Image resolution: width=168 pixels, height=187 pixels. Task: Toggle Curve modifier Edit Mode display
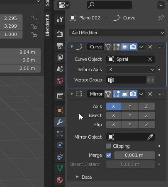coord(108,47)
